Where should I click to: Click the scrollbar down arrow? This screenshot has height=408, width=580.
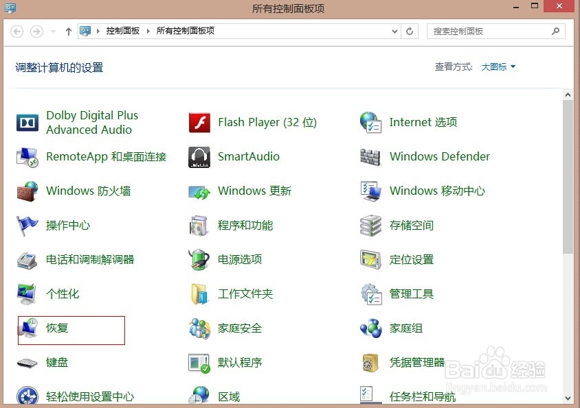[x=568, y=398]
